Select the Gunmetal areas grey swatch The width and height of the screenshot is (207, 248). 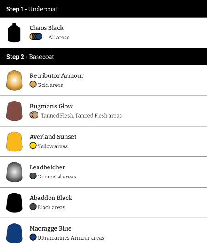click(33, 176)
